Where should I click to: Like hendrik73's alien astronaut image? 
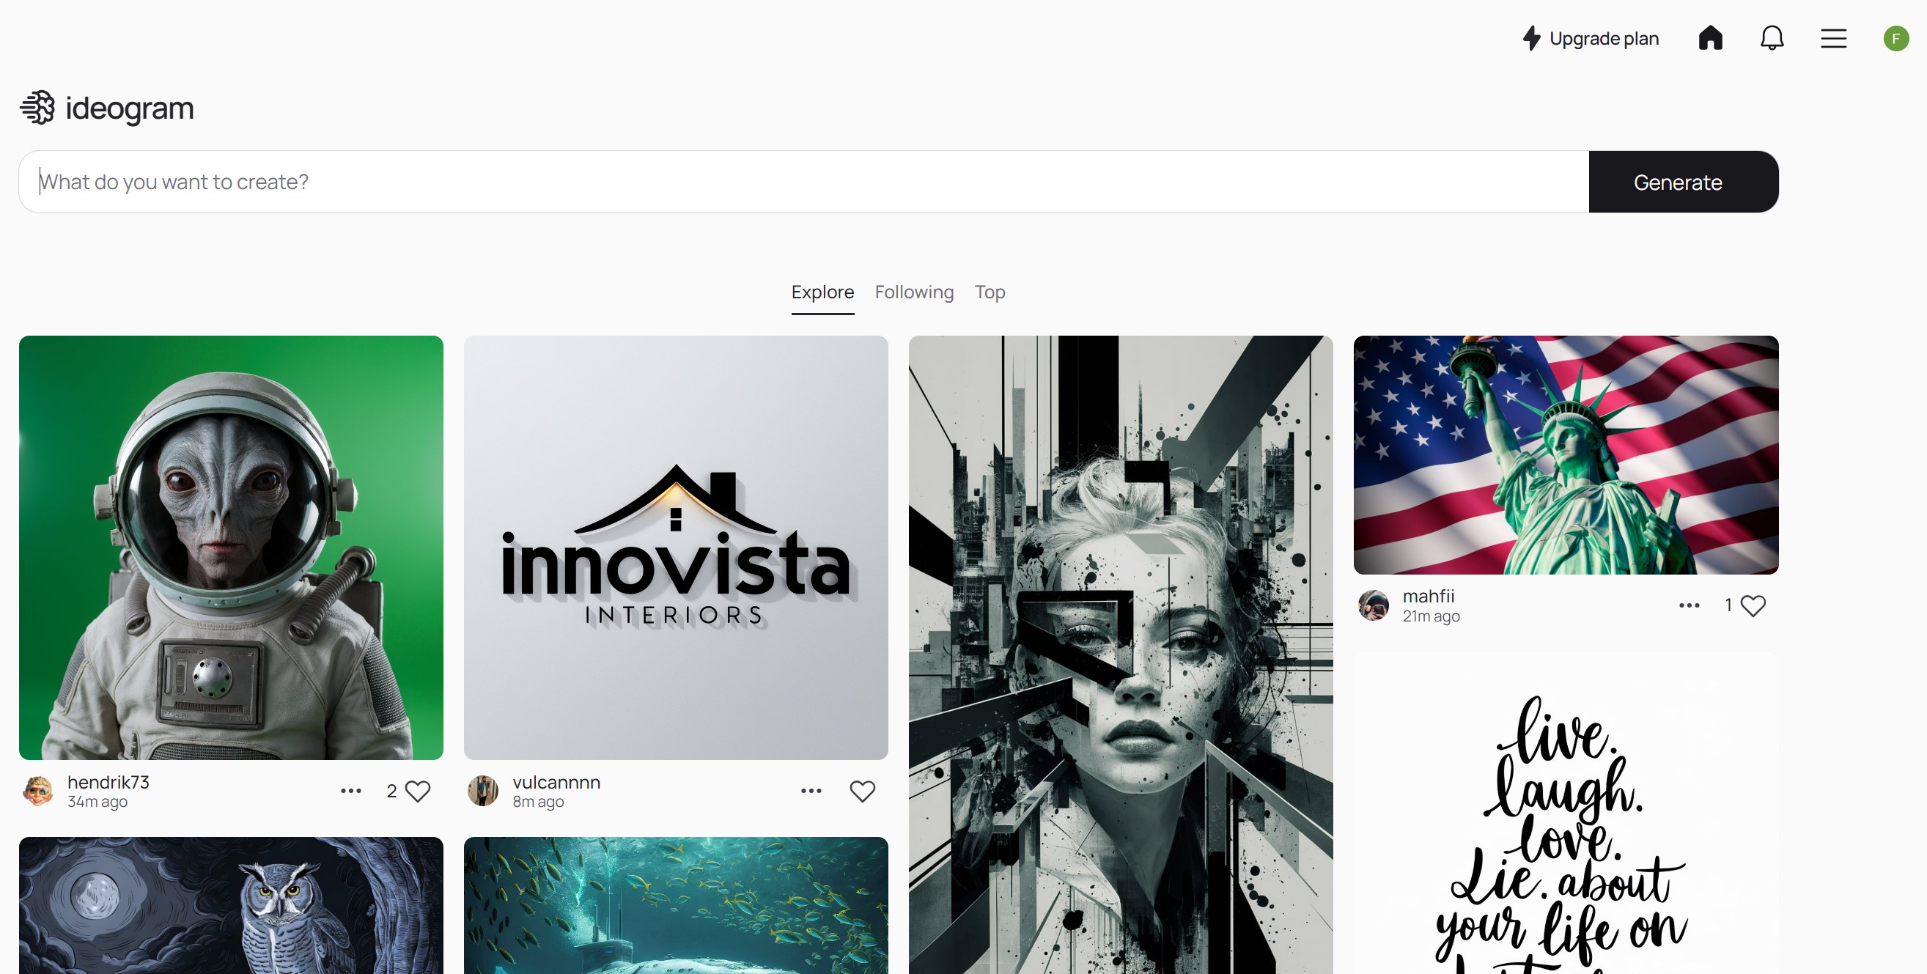(417, 791)
